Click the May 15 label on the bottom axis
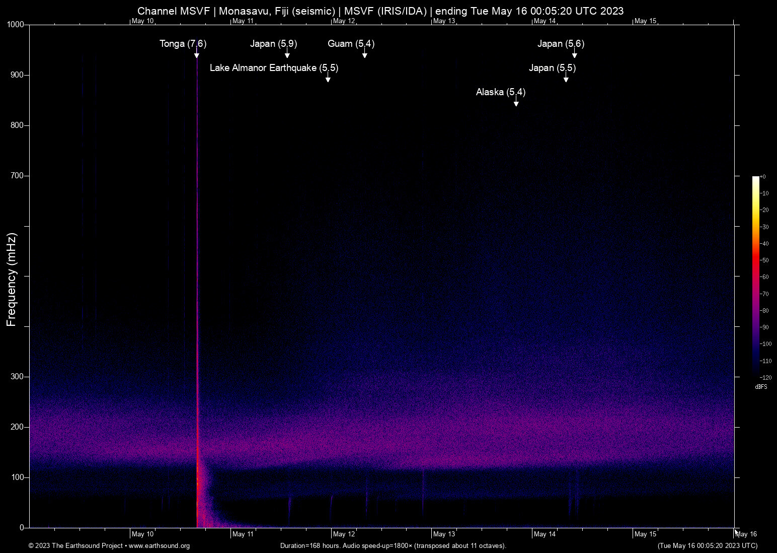 point(646,534)
